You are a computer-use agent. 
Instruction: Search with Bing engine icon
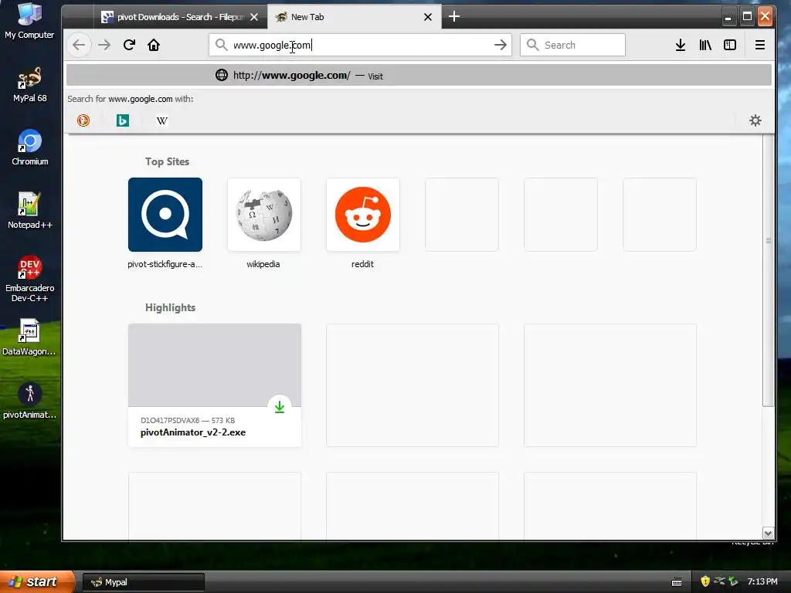(123, 120)
